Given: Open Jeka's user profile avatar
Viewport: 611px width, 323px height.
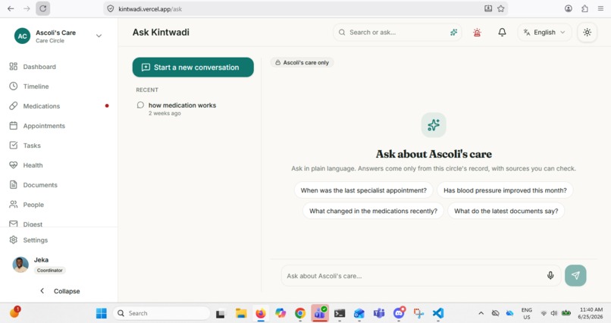Looking at the screenshot, I should (20, 265).
